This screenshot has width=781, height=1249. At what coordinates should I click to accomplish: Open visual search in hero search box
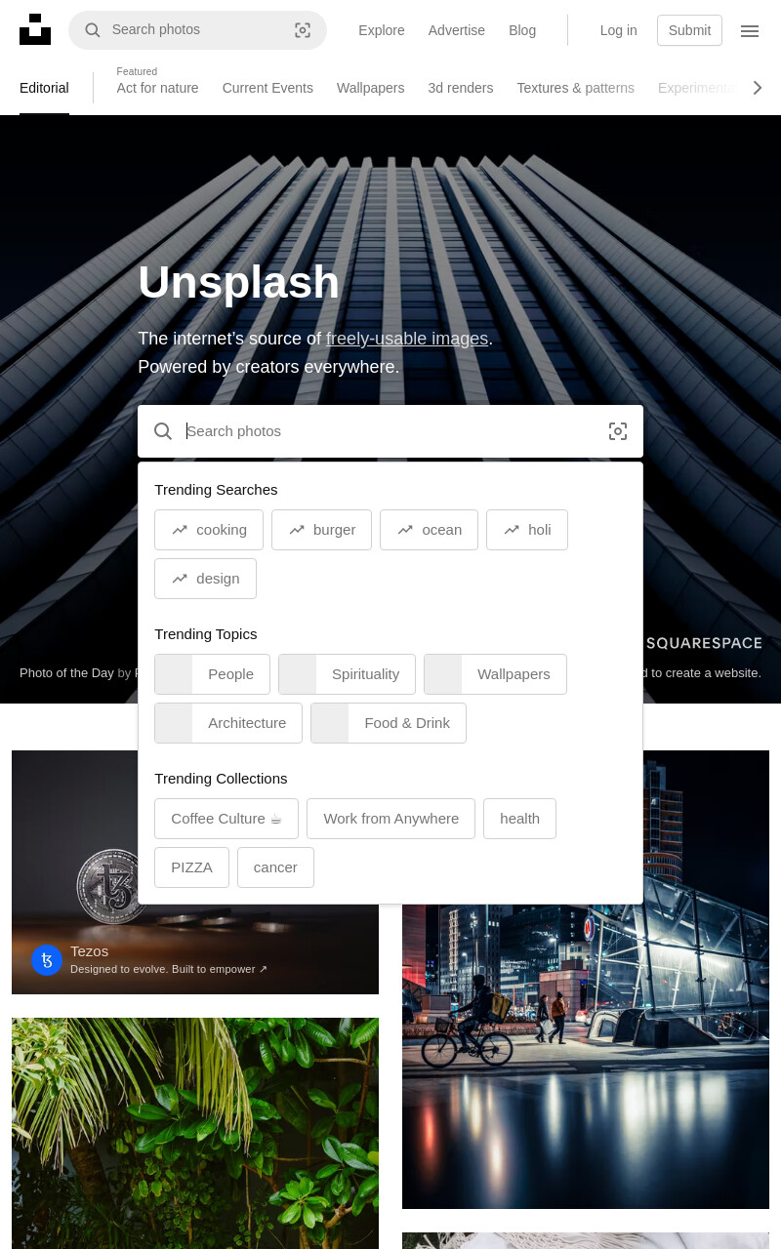[x=618, y=431]
